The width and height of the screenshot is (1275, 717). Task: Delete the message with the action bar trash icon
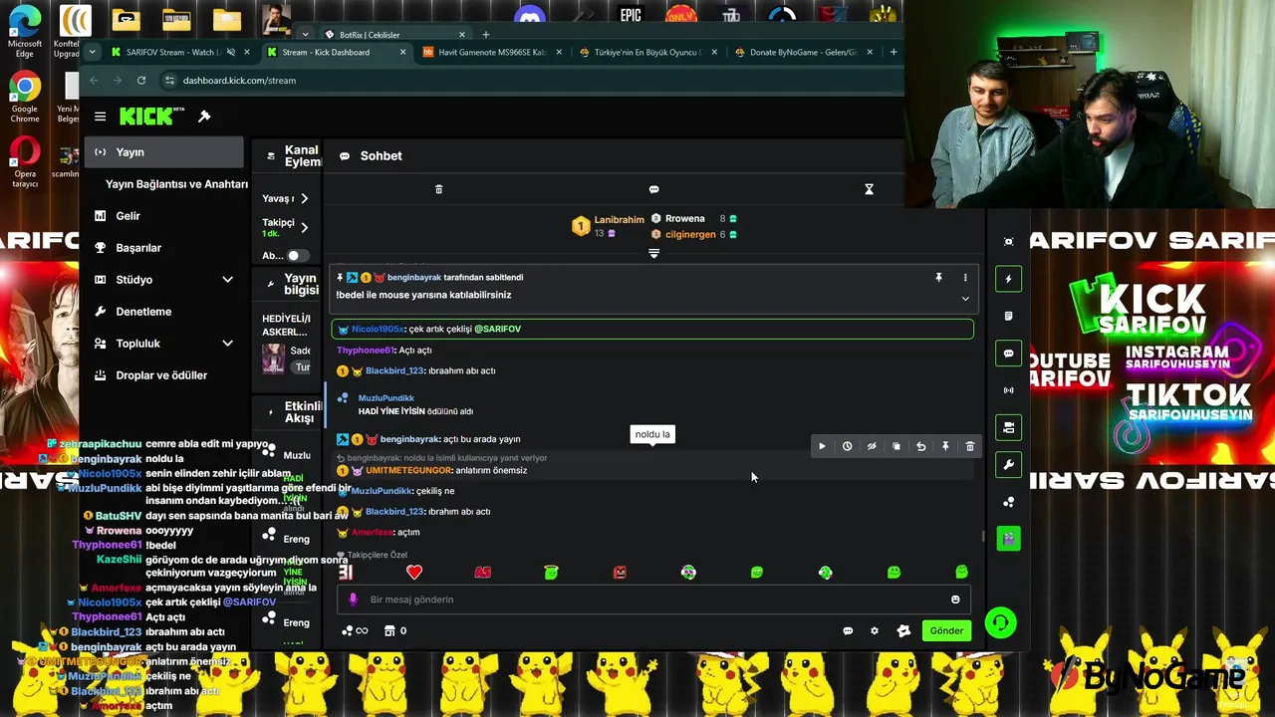(969, 447)
